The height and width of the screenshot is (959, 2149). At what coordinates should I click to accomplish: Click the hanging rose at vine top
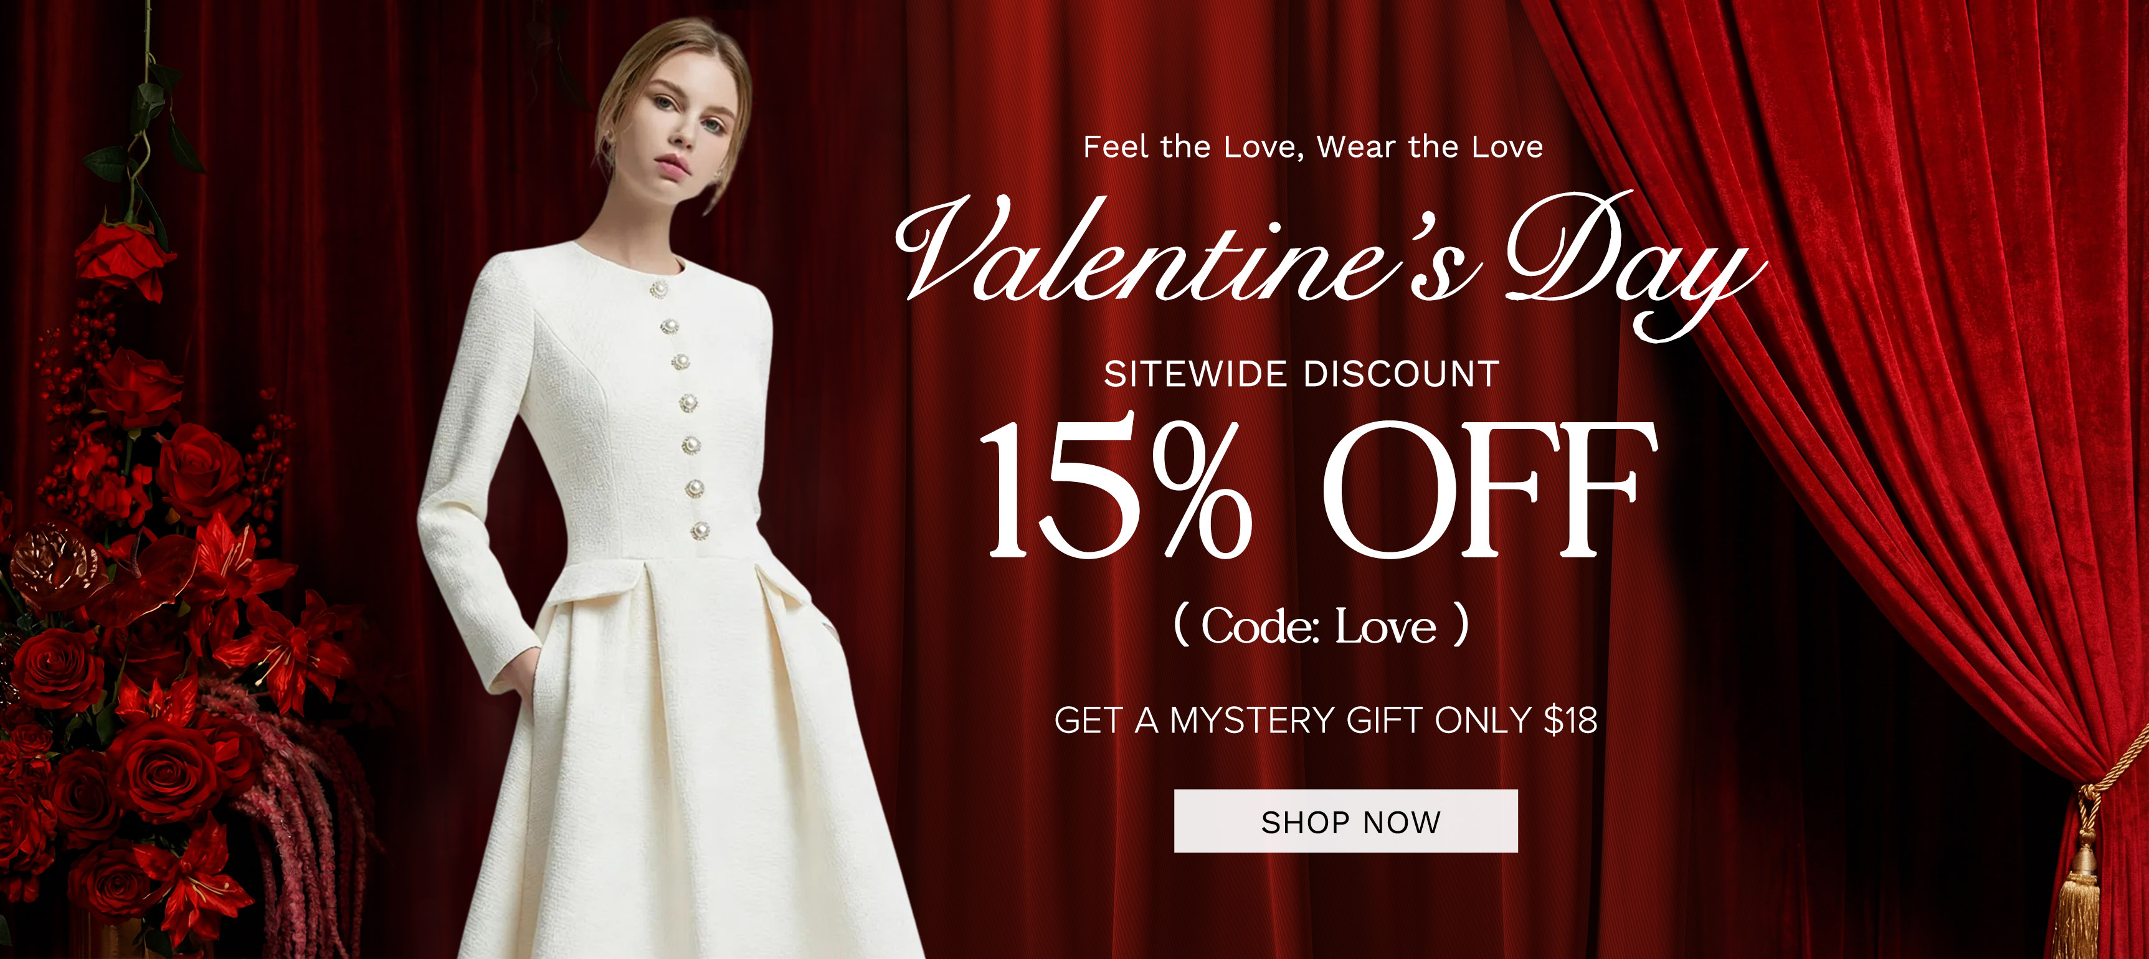(x=123, y=257)
